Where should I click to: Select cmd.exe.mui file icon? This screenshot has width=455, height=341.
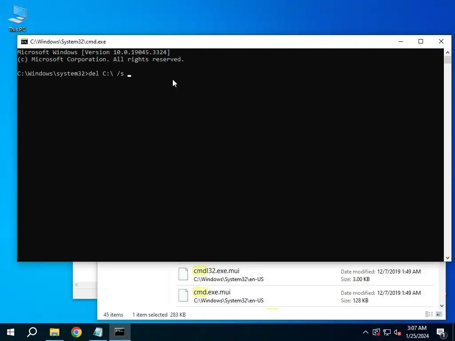(183, 295)
